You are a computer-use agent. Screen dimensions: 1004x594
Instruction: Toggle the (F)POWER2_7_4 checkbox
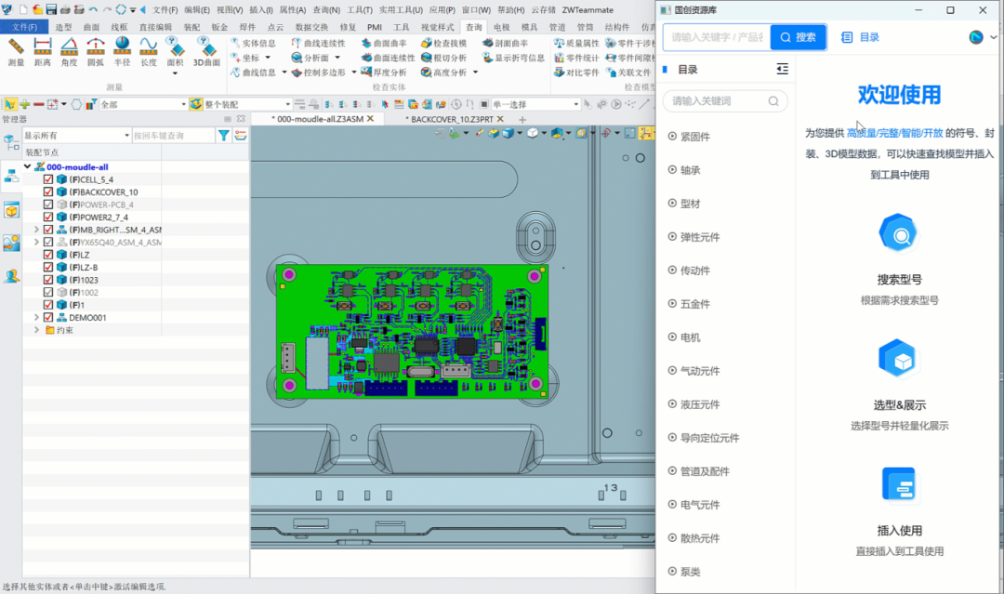click(48, 217)
